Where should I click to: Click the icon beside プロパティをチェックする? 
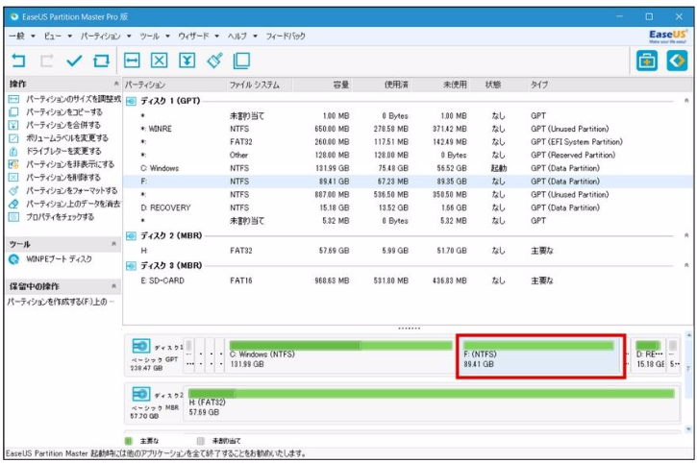pos(13,217)
